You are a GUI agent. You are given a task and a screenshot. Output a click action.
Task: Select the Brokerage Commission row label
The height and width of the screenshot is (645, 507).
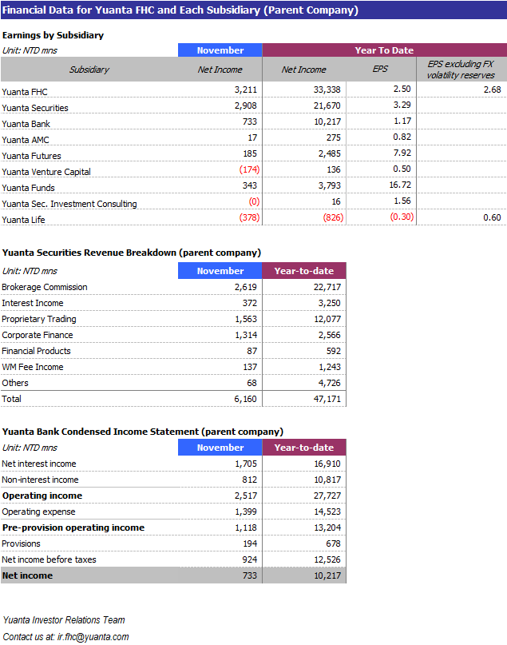(45, 287)
